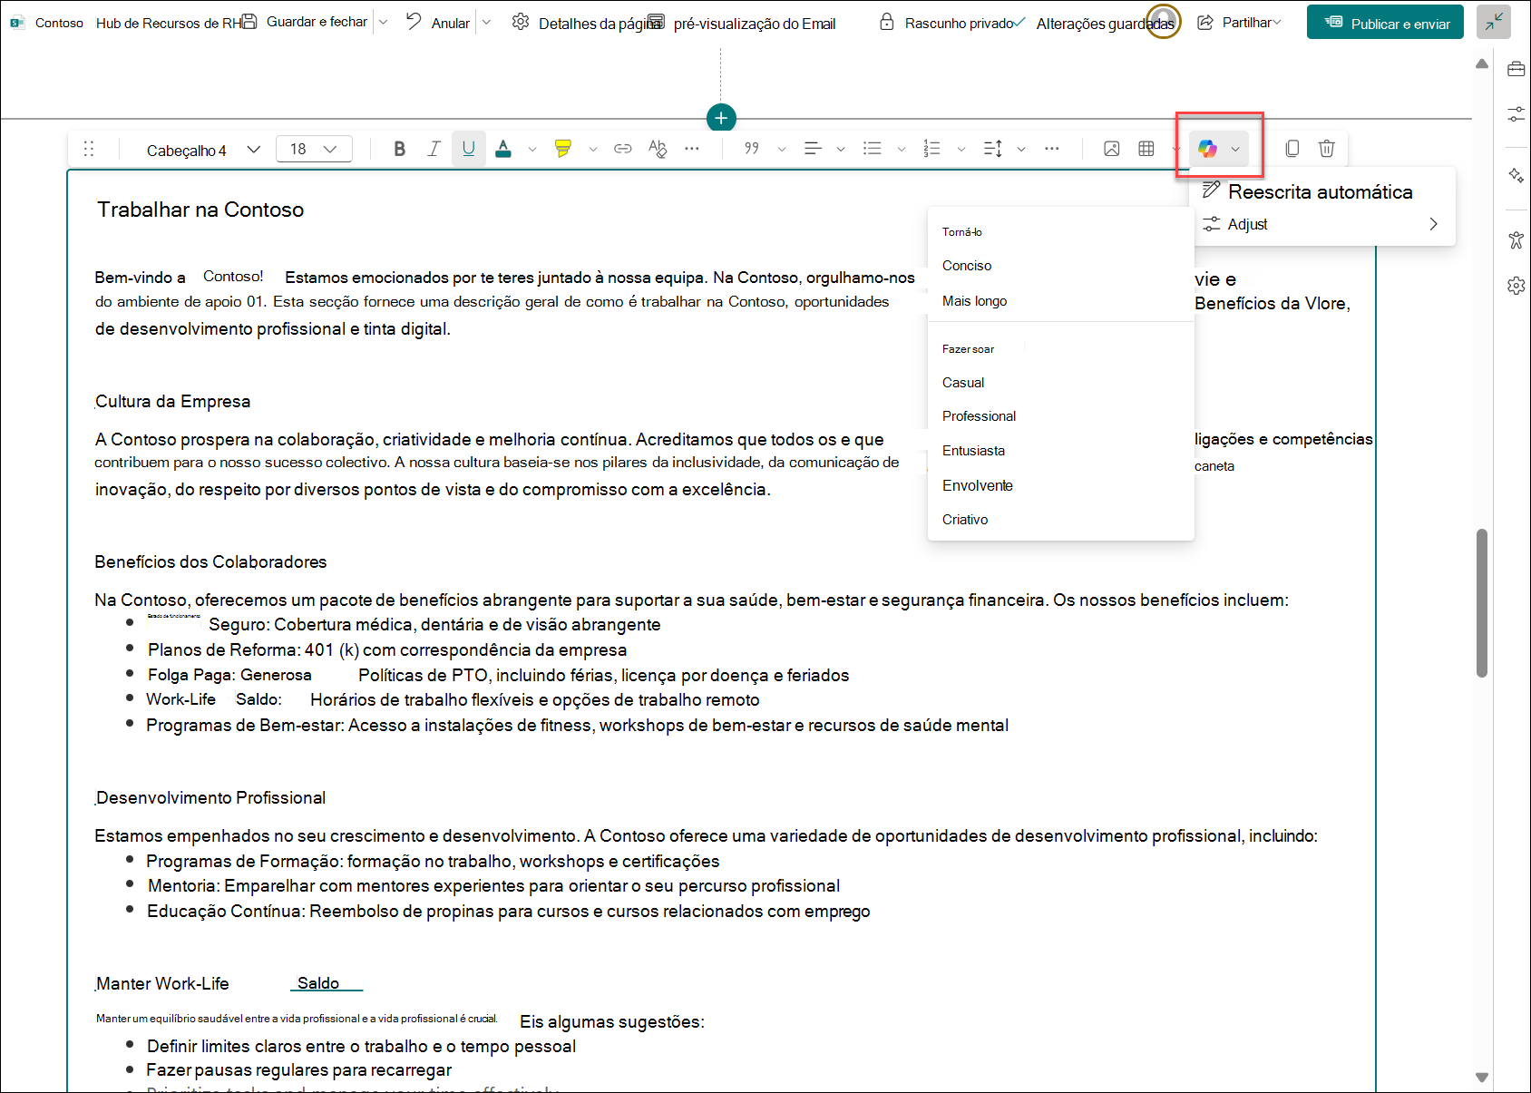
Task: Select the Casual tone
Action: (x=963, y=383)
